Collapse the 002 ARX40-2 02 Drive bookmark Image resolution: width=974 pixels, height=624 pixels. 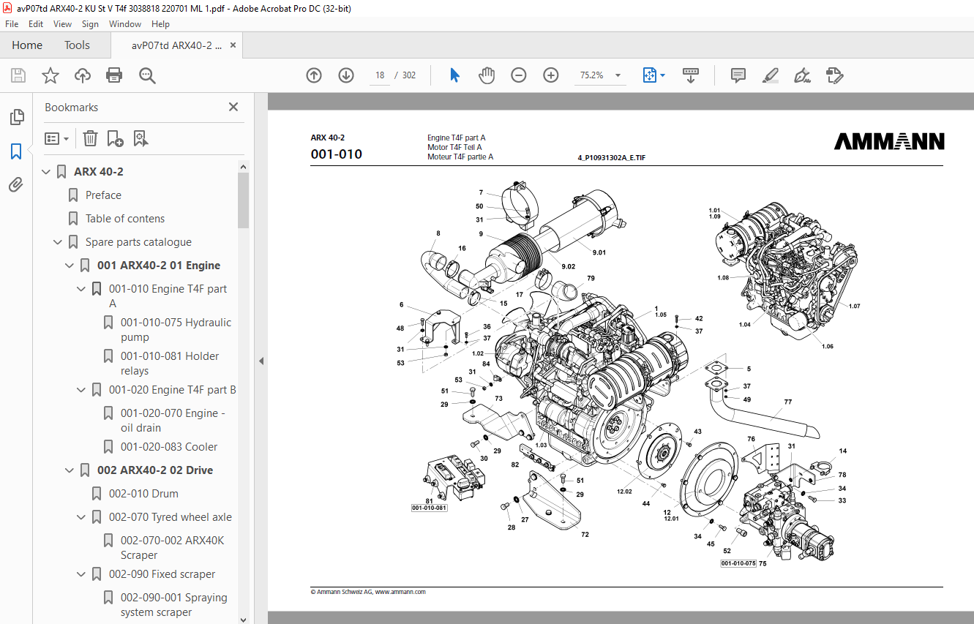pos(70,470)
